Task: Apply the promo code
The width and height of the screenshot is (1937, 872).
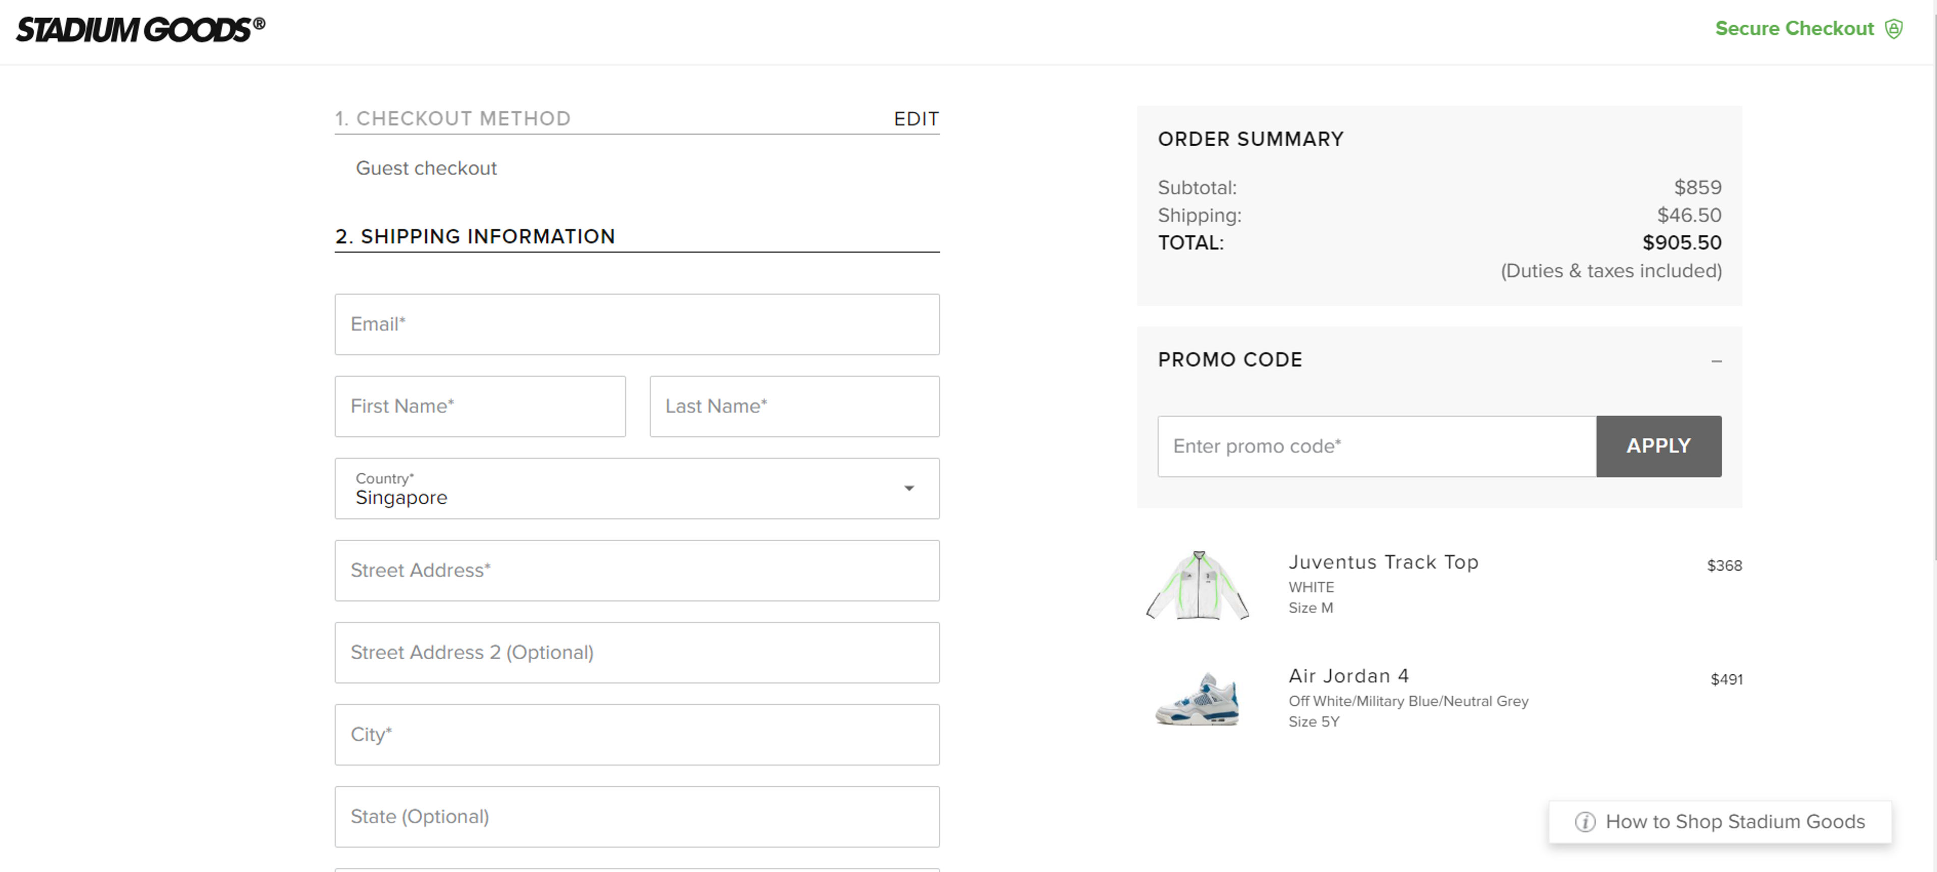Action: 1658,446
